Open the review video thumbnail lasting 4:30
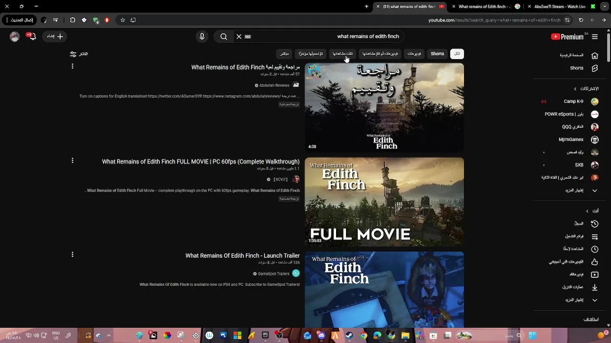 point(384,108)
